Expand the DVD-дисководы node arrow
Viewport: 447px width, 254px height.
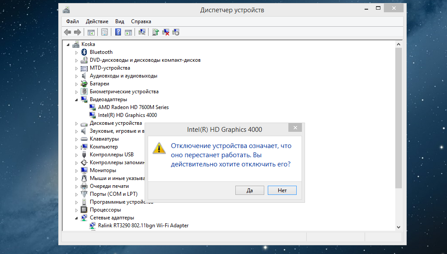pyautogui.click(x=76, y=60)
